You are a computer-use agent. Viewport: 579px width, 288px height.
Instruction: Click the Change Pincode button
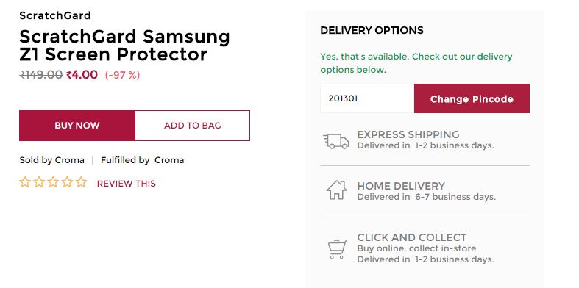(472, 98)
